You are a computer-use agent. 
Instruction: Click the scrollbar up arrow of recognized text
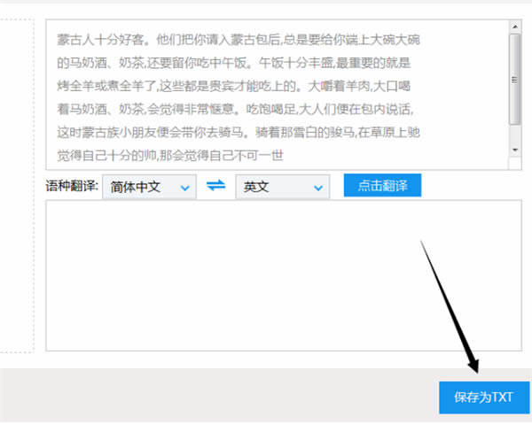tap(515, 27)
